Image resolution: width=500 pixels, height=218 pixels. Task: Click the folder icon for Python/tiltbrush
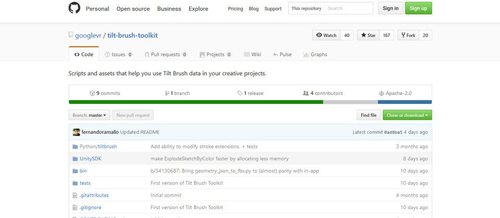pyautogui.click(x=75, y=146)
